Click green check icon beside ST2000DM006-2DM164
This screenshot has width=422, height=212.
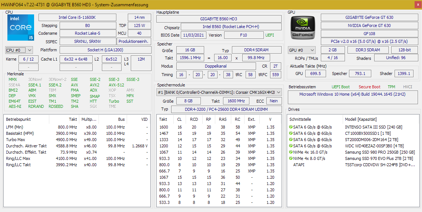point(291,140)
